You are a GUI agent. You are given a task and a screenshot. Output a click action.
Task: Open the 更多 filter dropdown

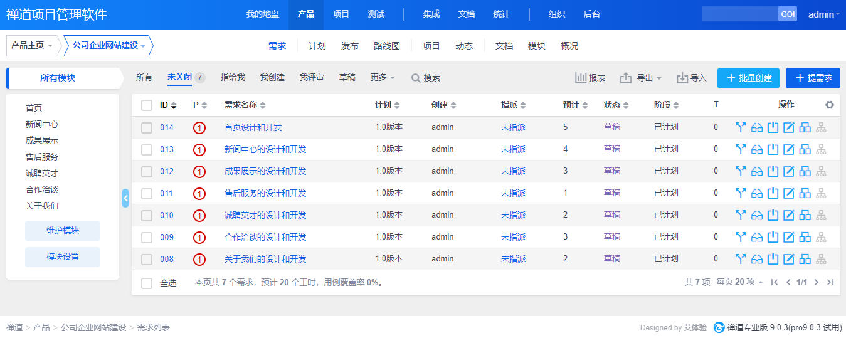tap(383, 78)
